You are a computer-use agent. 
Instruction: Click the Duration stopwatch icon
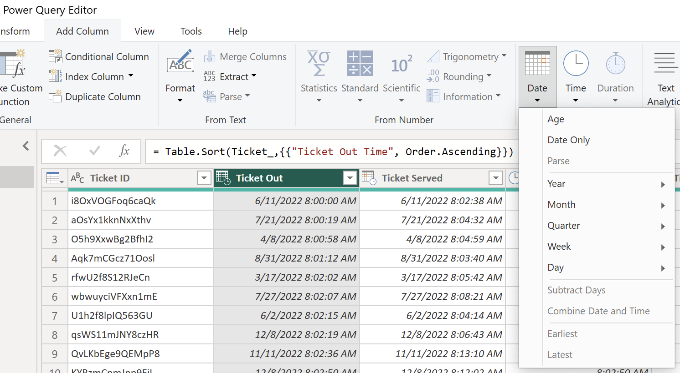pos(615,63)
